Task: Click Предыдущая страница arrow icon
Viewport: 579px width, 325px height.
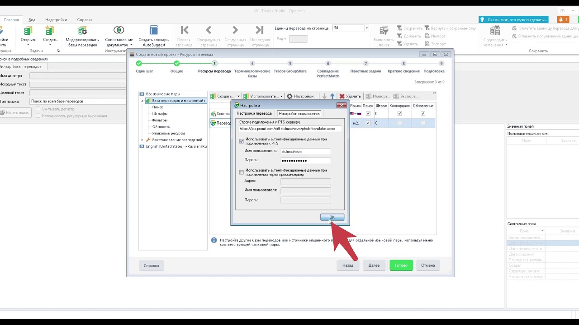Action: tap(209, 30)
